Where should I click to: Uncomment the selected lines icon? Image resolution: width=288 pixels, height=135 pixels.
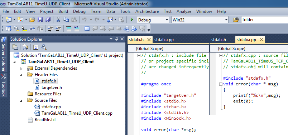click(x=77, y=29)
